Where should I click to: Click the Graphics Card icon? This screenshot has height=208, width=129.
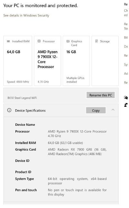click(x=68, y=41)
